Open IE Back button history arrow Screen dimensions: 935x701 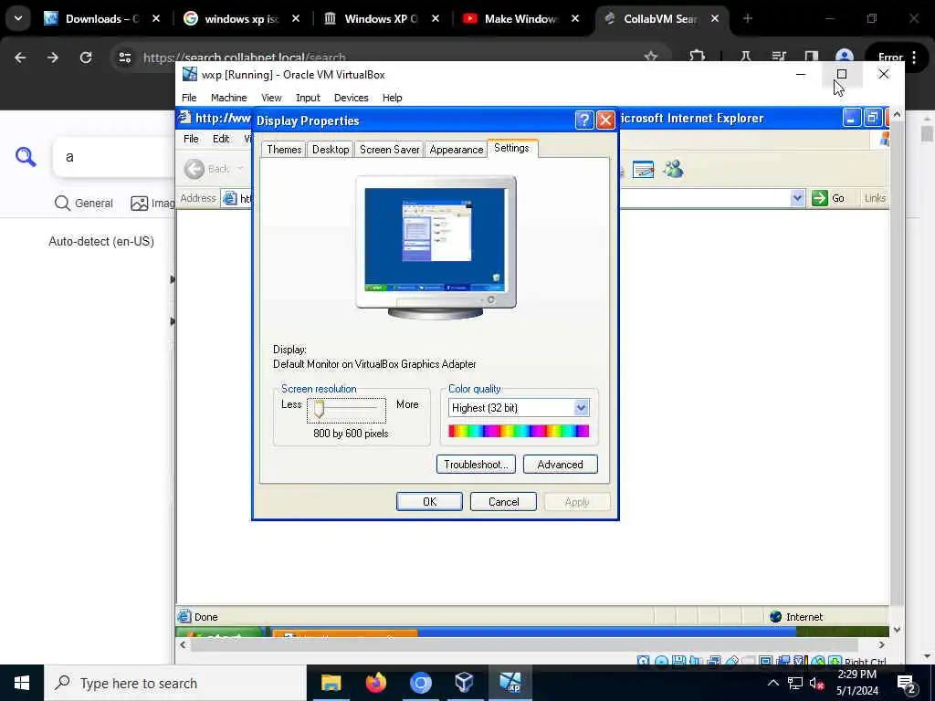coord(240,169)
